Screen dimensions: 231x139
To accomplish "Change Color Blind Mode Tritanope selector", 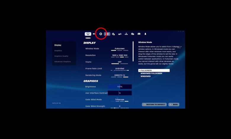I will [120, 100].
